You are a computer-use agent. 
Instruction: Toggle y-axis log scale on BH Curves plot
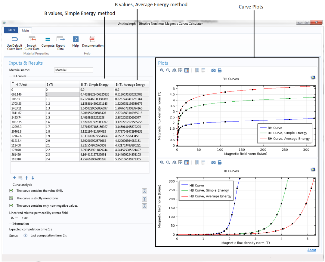203,70
